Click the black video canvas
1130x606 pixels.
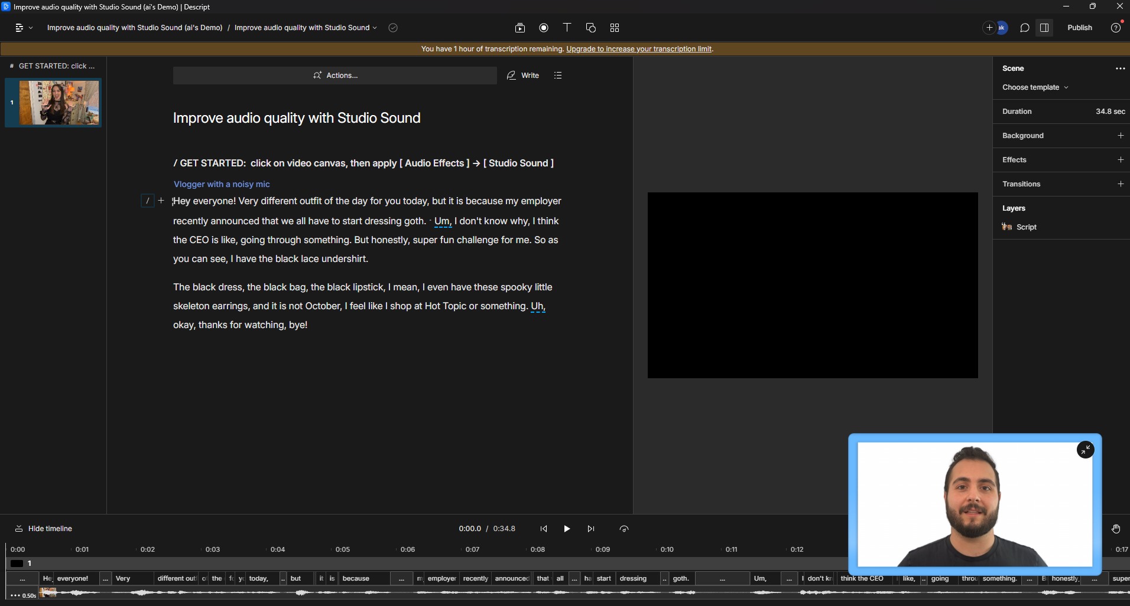pyautogui.click(x=813, y=285)
